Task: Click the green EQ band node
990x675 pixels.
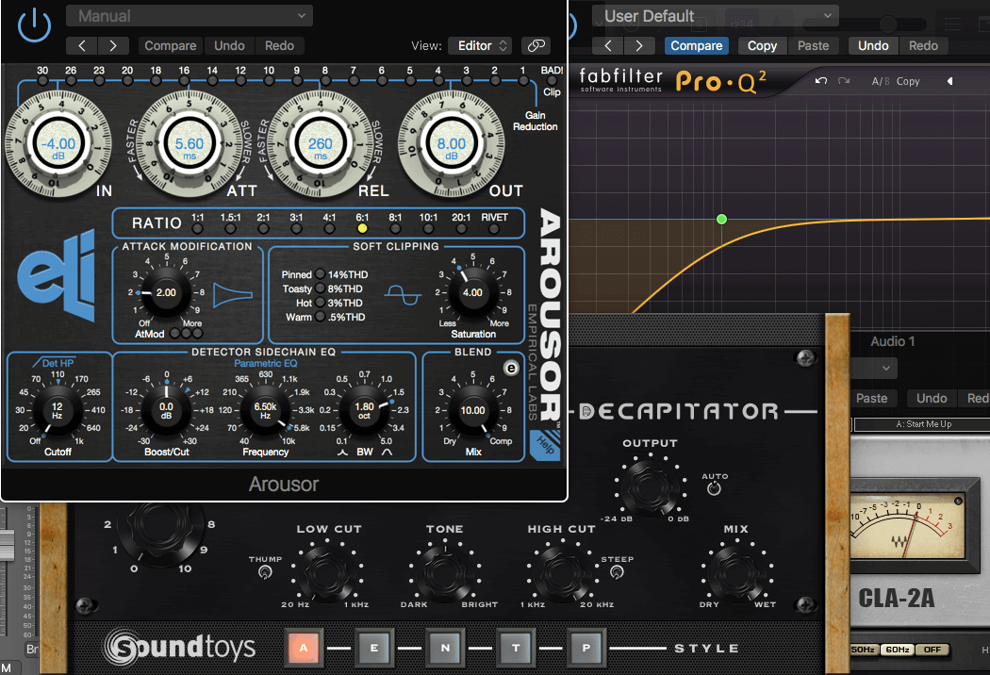Action: pos(721,219)
